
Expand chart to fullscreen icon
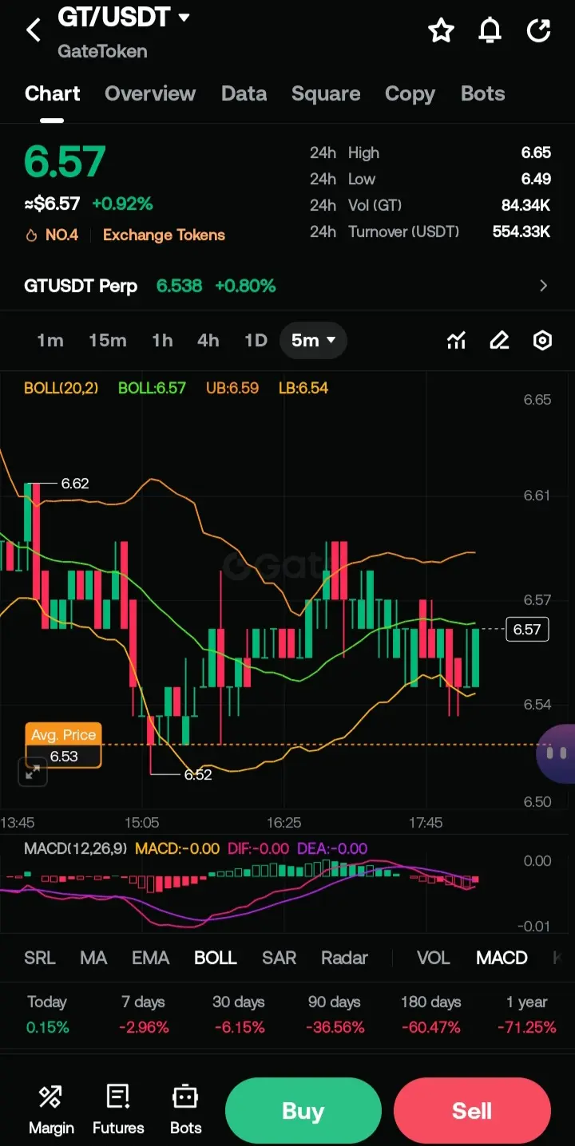pyautogui.click(x=33, y=773)
